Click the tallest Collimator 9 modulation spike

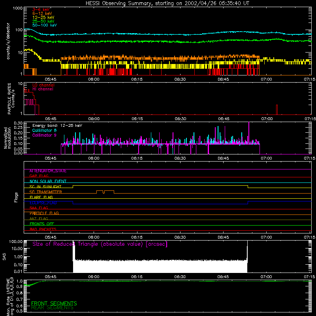249,133
